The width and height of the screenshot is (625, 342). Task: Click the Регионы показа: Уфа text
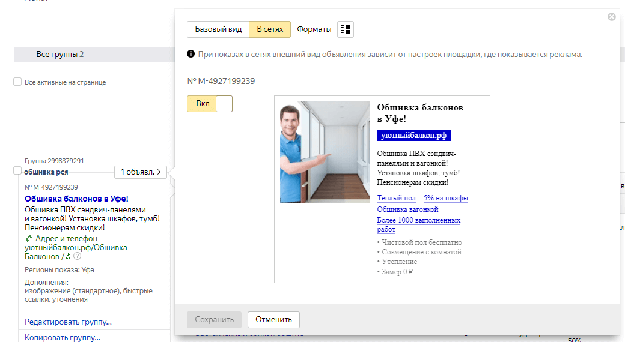click(x=59, y=269)
